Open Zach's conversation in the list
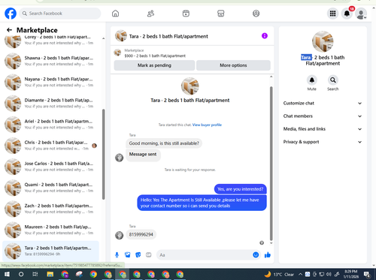The height and width of the screenshot is (280, 376). coord(51,209)
